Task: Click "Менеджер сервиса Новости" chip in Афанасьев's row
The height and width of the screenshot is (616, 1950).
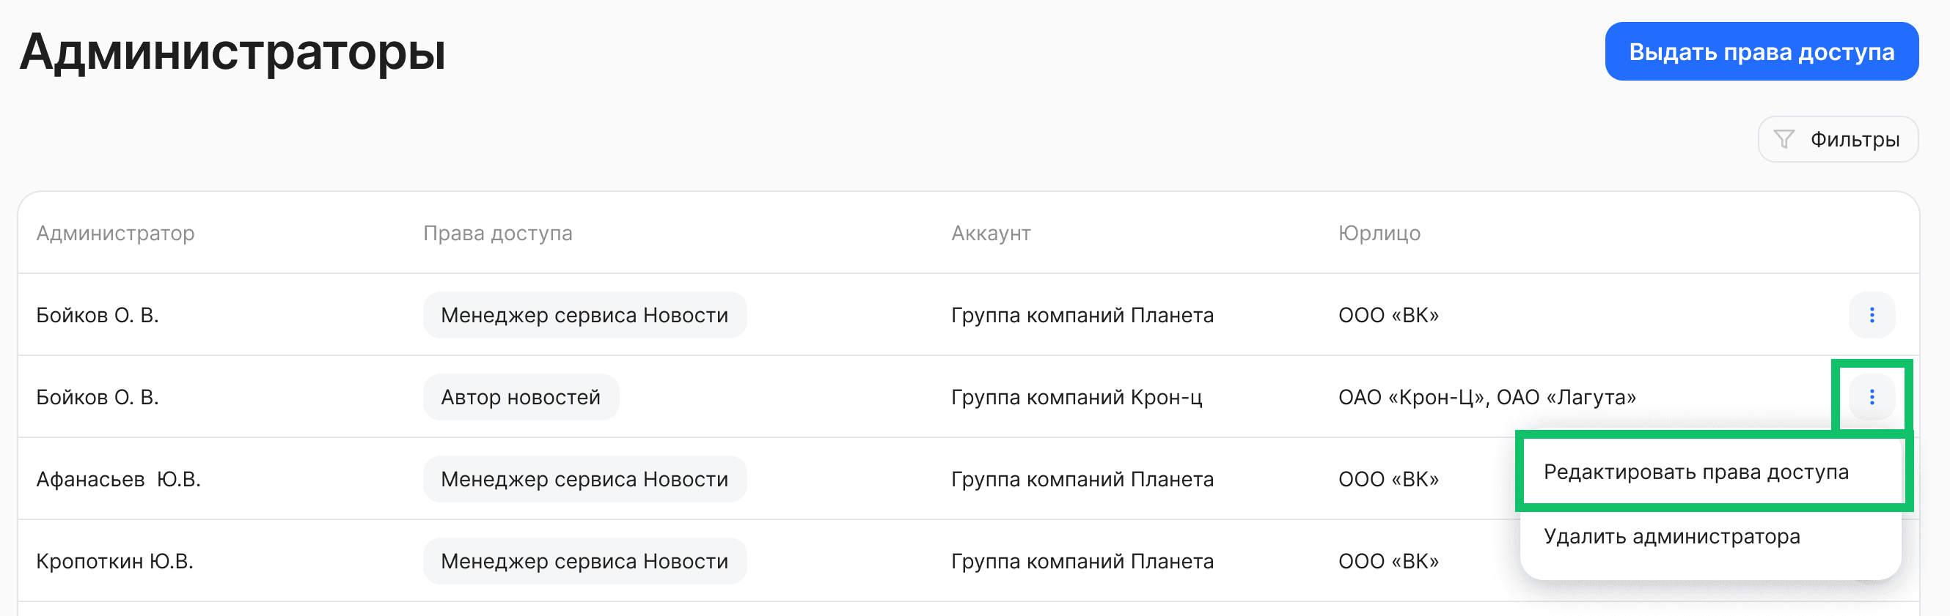Action: [x=584, y=478]
